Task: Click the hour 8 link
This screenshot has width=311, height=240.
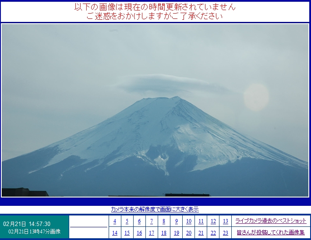Action: coord(164,221)
